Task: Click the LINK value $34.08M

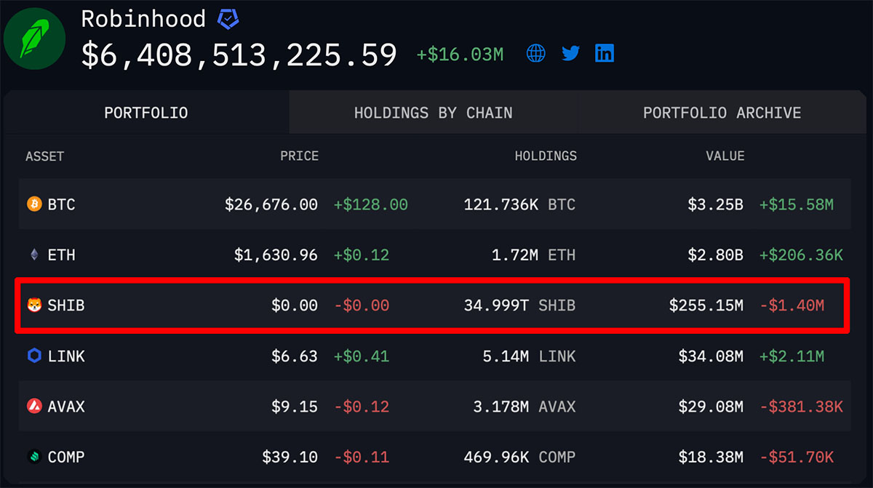Action: (x=711, y=356)
